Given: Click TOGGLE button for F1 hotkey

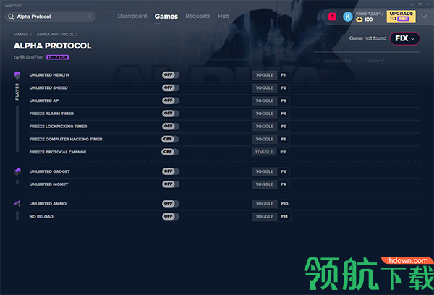Looking at the screenshot, I should (265, 75).
